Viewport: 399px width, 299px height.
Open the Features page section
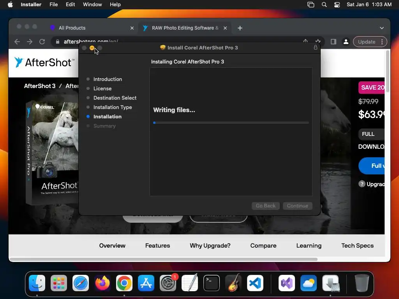[x=157, y=246]
